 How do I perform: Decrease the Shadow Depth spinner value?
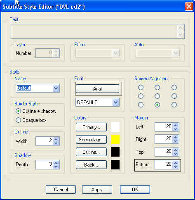tap(56, 167)
